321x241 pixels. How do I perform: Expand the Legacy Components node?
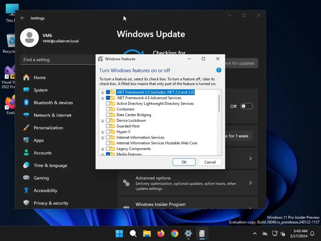[x=103, y=149]
